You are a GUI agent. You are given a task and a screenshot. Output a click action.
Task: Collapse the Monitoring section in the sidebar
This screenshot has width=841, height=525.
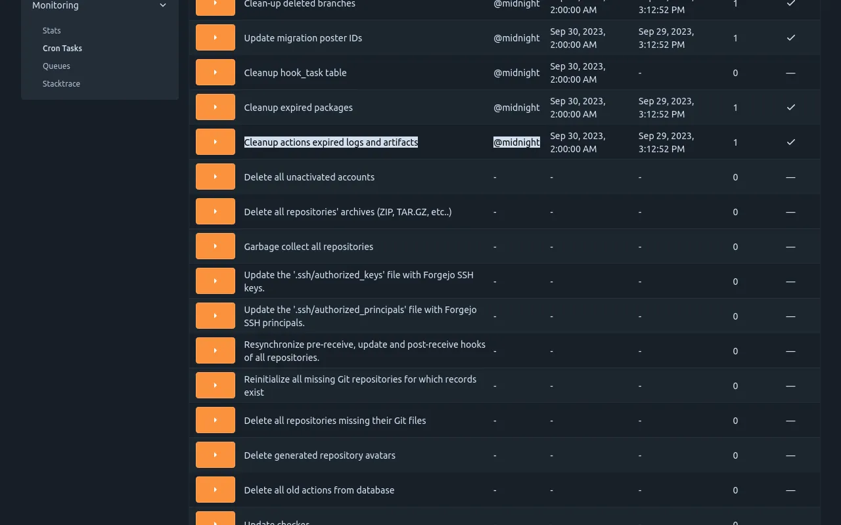pos(162,5)
